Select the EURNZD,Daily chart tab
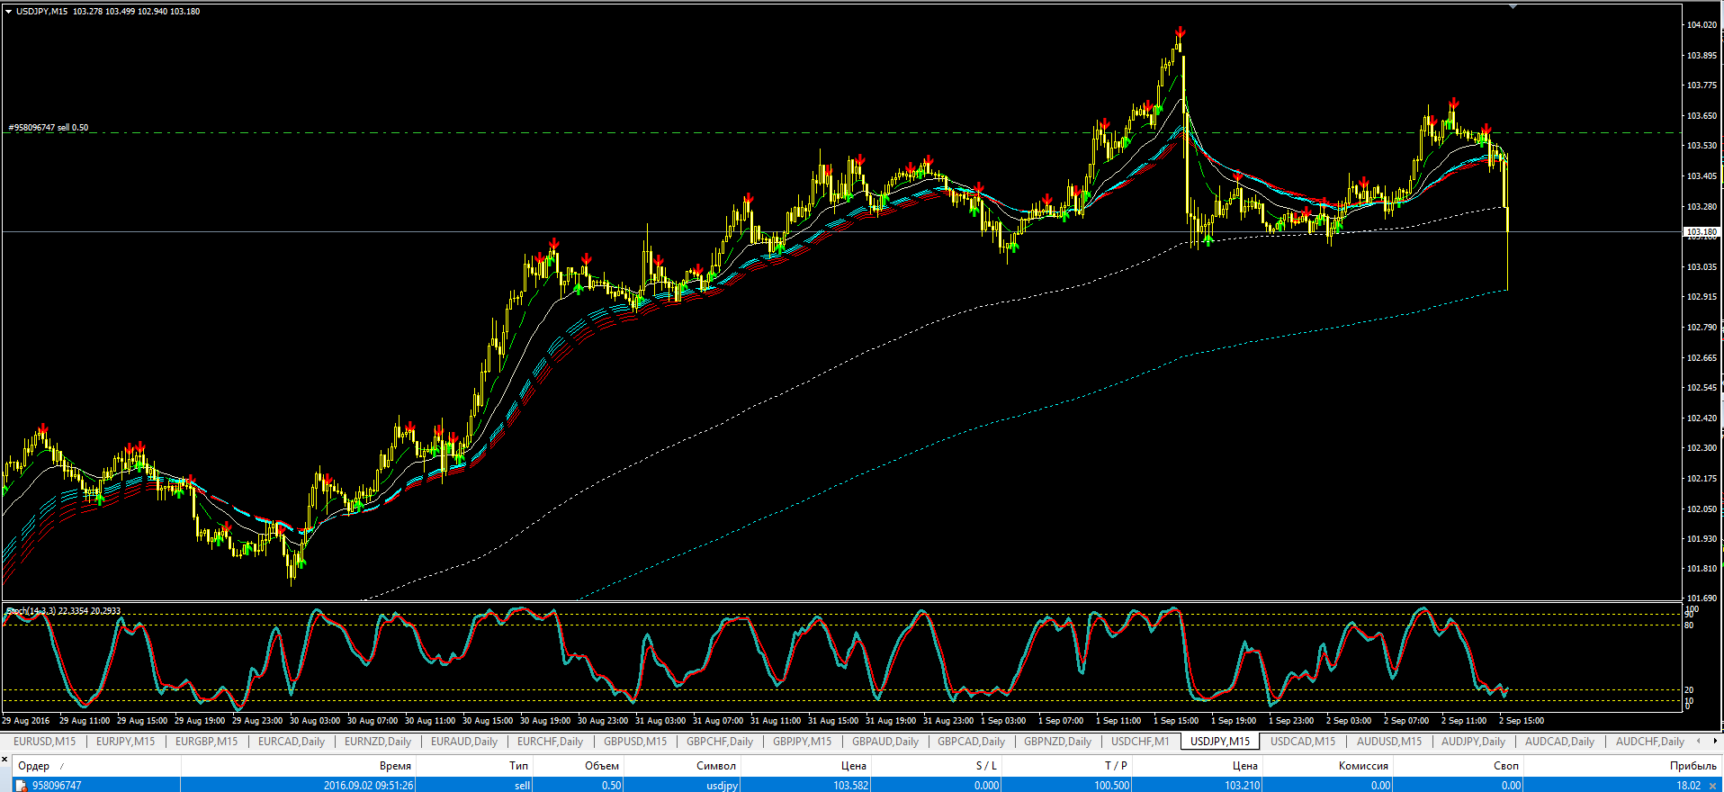This screenshot has height=792, width=1724. (x=378, y=742)
